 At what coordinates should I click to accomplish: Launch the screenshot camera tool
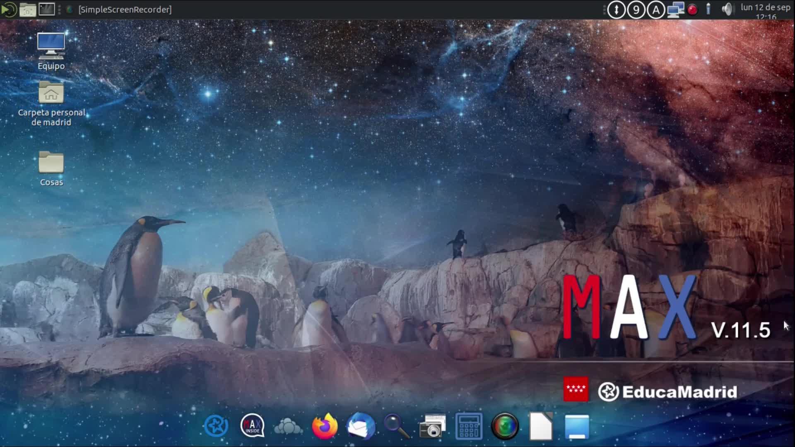pos(432,426)
